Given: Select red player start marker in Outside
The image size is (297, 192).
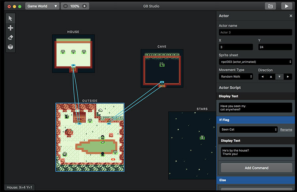Looking at the screenshot, I should click(113, 159).
